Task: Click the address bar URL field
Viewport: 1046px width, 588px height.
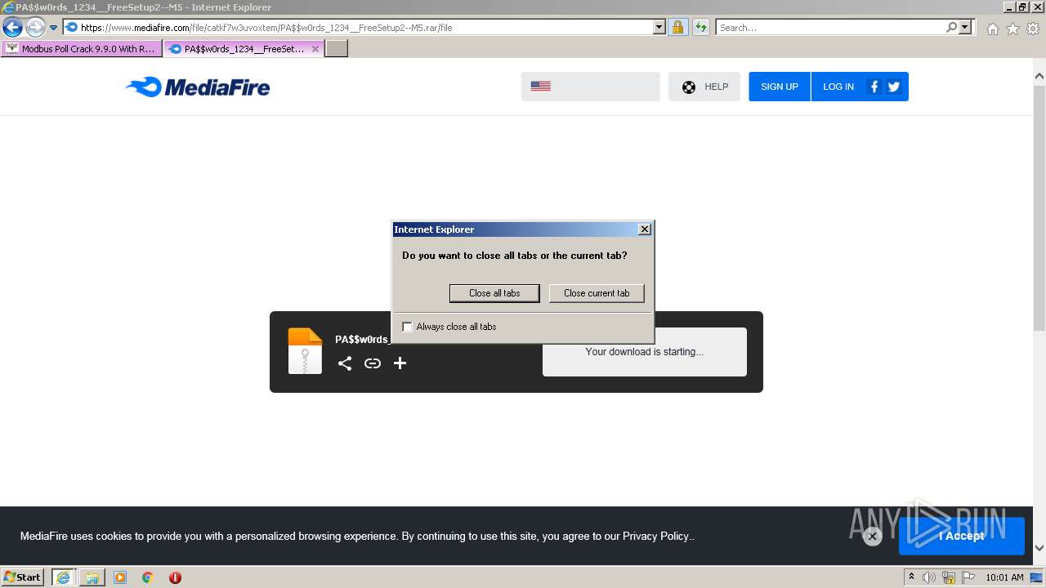Action: 358,27
